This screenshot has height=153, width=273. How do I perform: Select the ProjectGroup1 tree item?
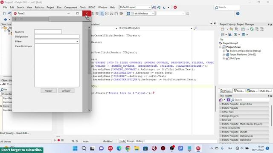[230, 43]
